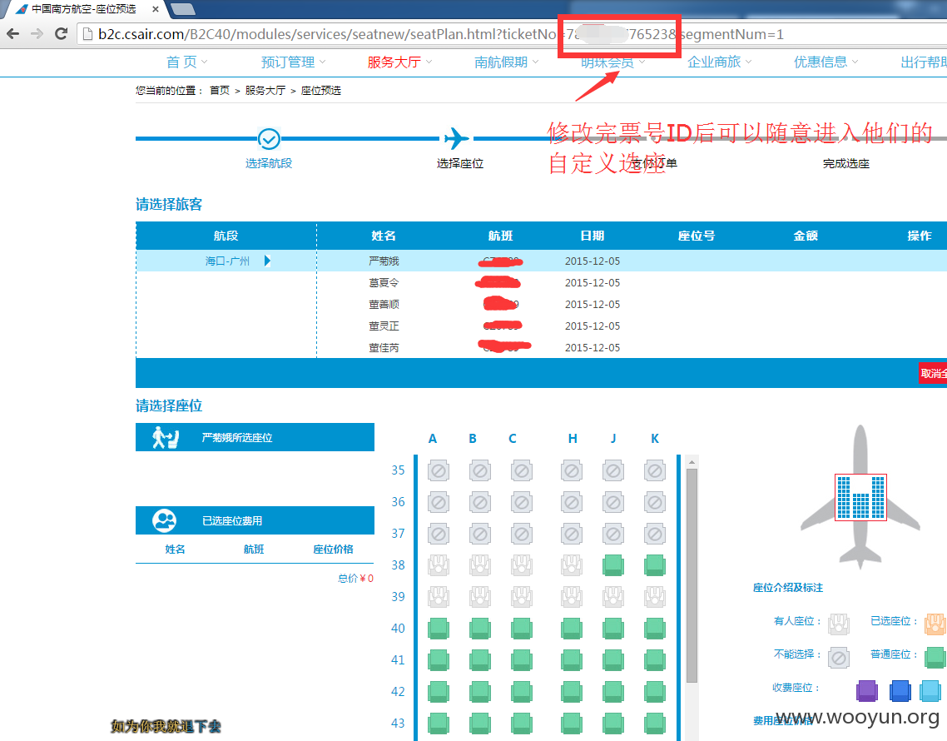Click the seat map vertical scrollbar thumb

coord(692,576)
